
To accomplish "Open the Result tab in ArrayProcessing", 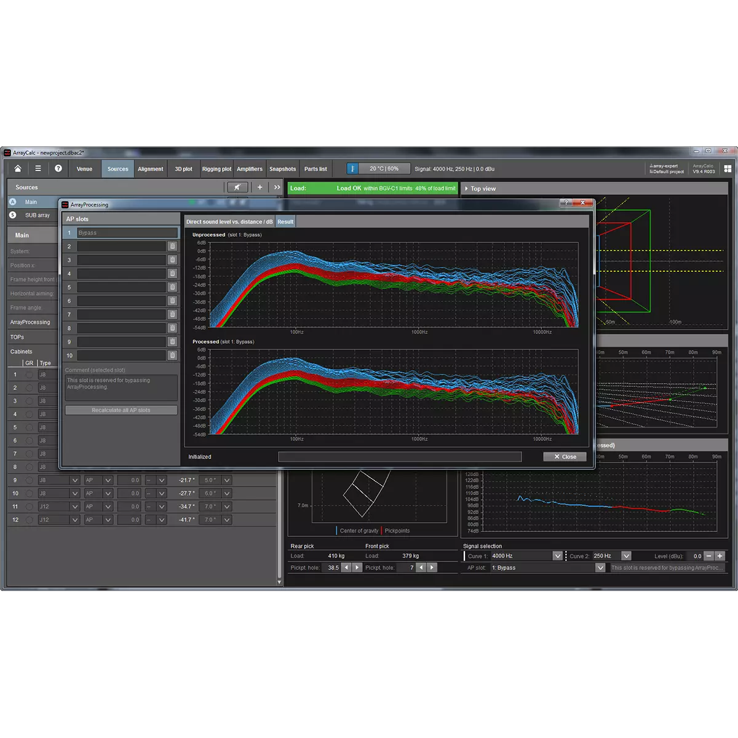I will pos(285,222).
